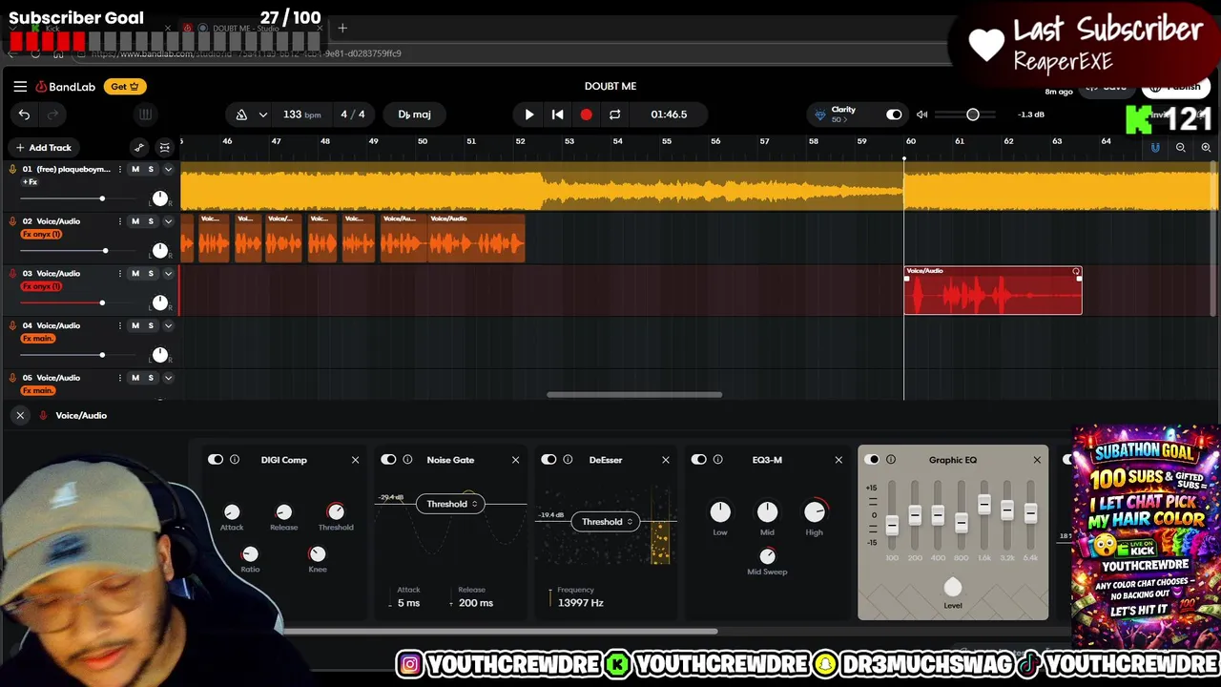Open Fx onyx (1) on track 02
This screenshot has height=687, width=1221.
pos(41,234)
